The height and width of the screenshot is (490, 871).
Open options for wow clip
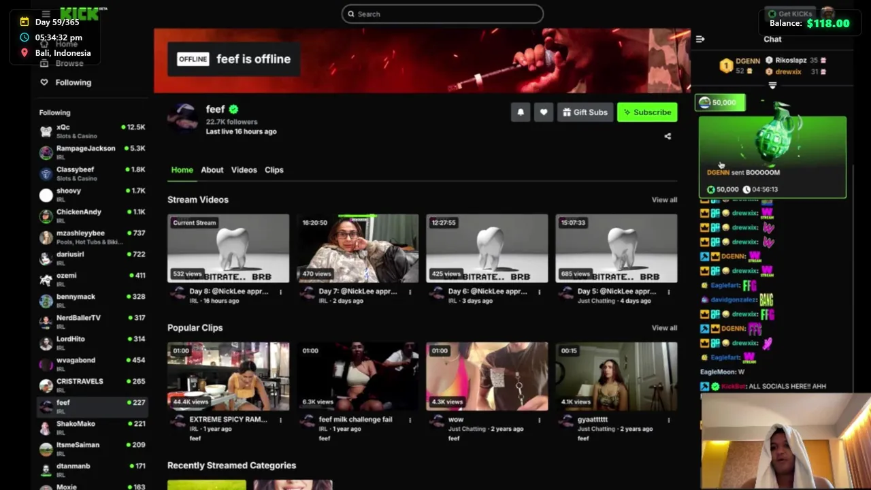[x=539, y=420]
